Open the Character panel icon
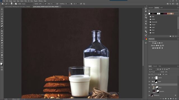The height and width of the screenshot is (100, 179). click(x=146, y=21)
